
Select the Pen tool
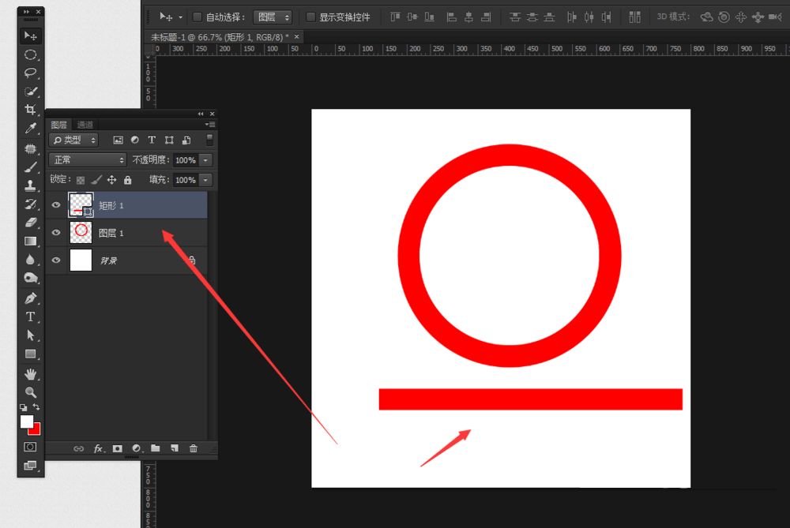click(30, 298)
